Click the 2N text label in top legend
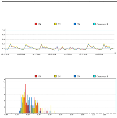 [59, 24]
